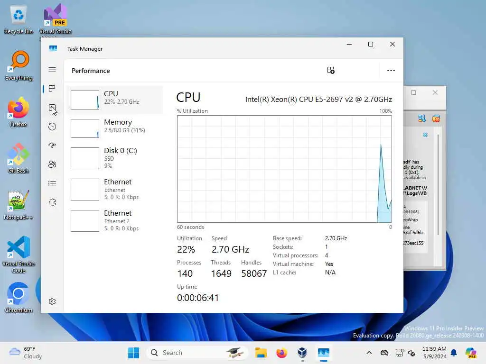Screen dimensions: 486x364
Task: Open the Services page icon
Action: coord(52,202)
